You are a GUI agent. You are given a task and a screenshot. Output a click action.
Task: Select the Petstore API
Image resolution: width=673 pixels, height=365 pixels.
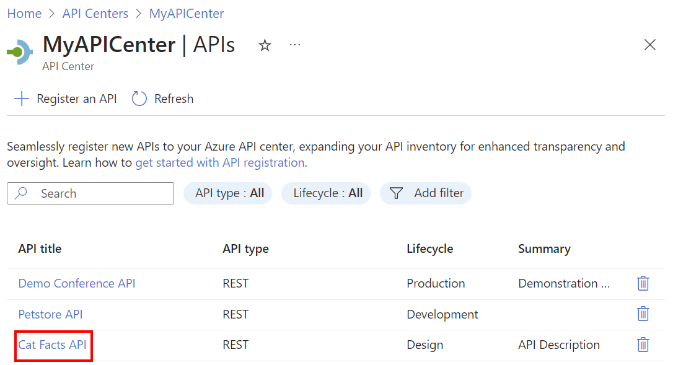tap(50, 314)
